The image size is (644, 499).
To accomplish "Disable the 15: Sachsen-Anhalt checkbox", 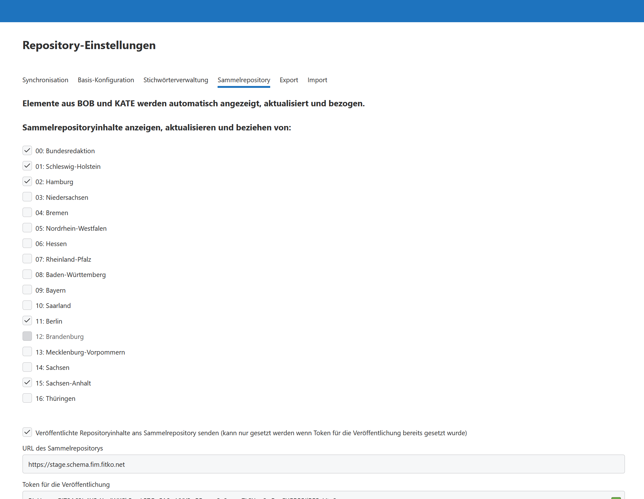I will pos(27,383).
